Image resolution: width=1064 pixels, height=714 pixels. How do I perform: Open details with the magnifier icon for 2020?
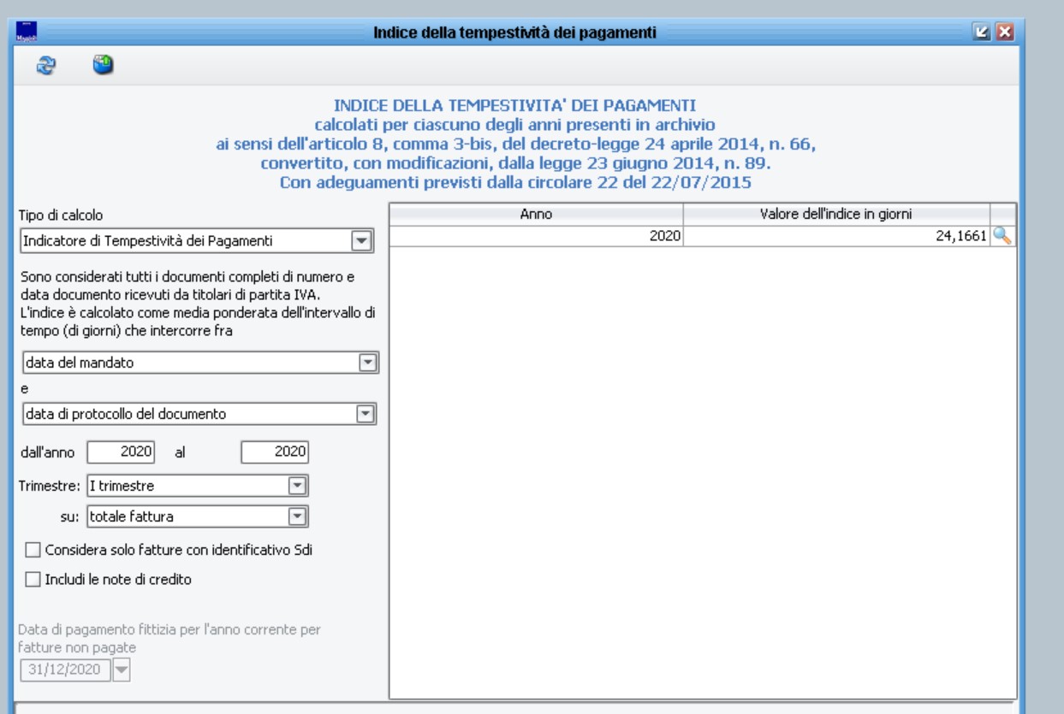pyautogui.click(x=1002, y=237)
